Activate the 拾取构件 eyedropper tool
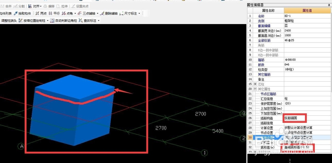This screenshot has height=163, width=332. click(x=22, y=14)
